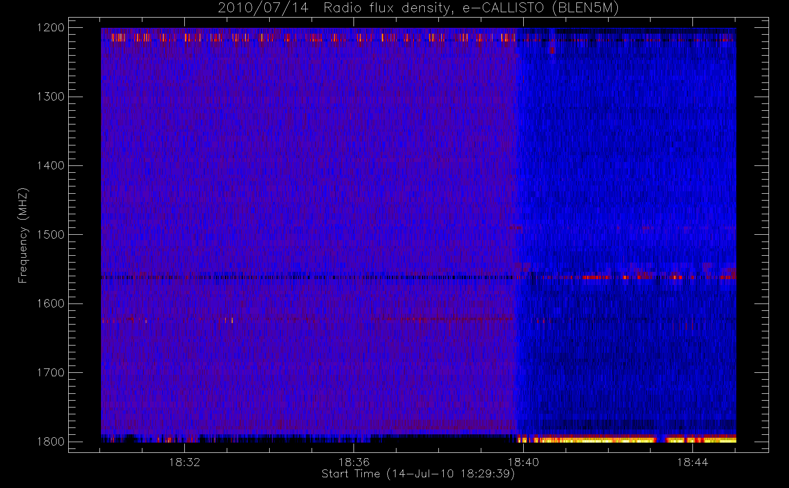Click the 1800 frequency tick label
Screen dimensions: 789x488
click(51, 442)
